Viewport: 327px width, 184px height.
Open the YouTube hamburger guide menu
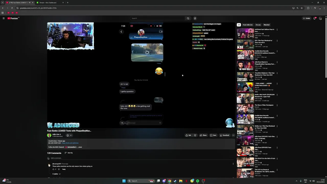(x=4, y=18)
